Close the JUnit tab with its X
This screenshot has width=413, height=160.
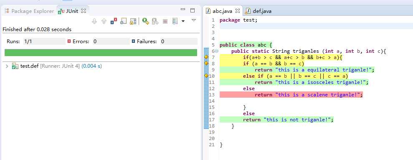pyautogui.click(x=84, y=11)
